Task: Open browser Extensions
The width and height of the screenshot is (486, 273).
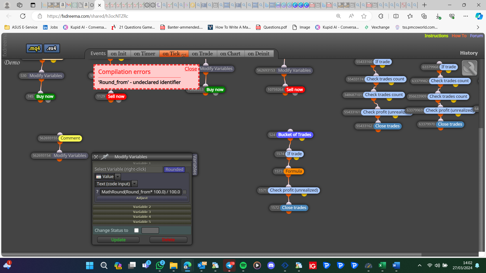Action: (x=381, y=16)
